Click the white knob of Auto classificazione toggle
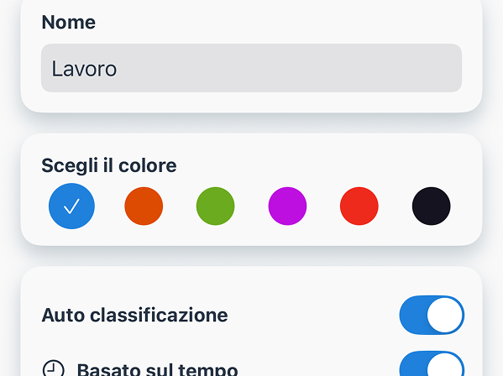Image resolution: width=503 pixels, height=376 pixels. [x=444, y=315]
